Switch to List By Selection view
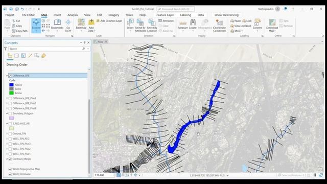327x184 pixels. [x=24, y=56]
